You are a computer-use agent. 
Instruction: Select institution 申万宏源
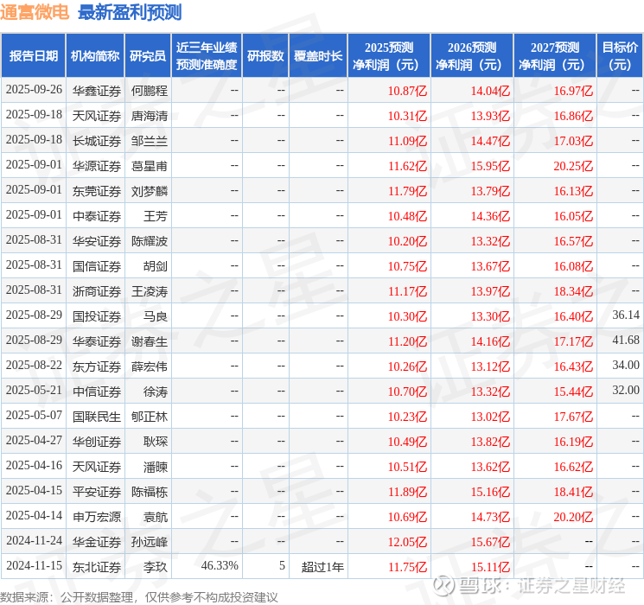click(97, 517)
